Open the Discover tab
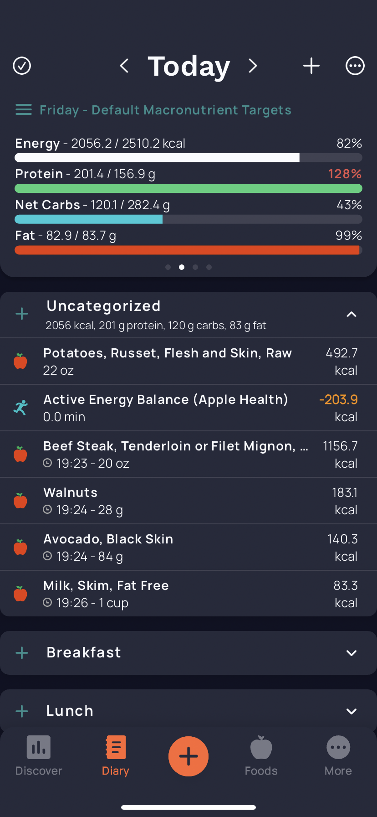 point(39,756)
